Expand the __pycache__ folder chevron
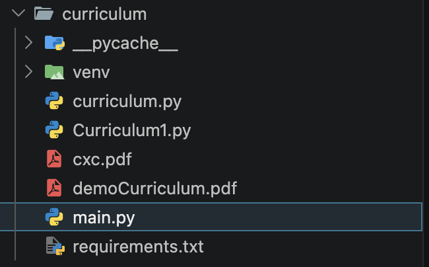This screenshot has width=429, height=267. [28, 43]
